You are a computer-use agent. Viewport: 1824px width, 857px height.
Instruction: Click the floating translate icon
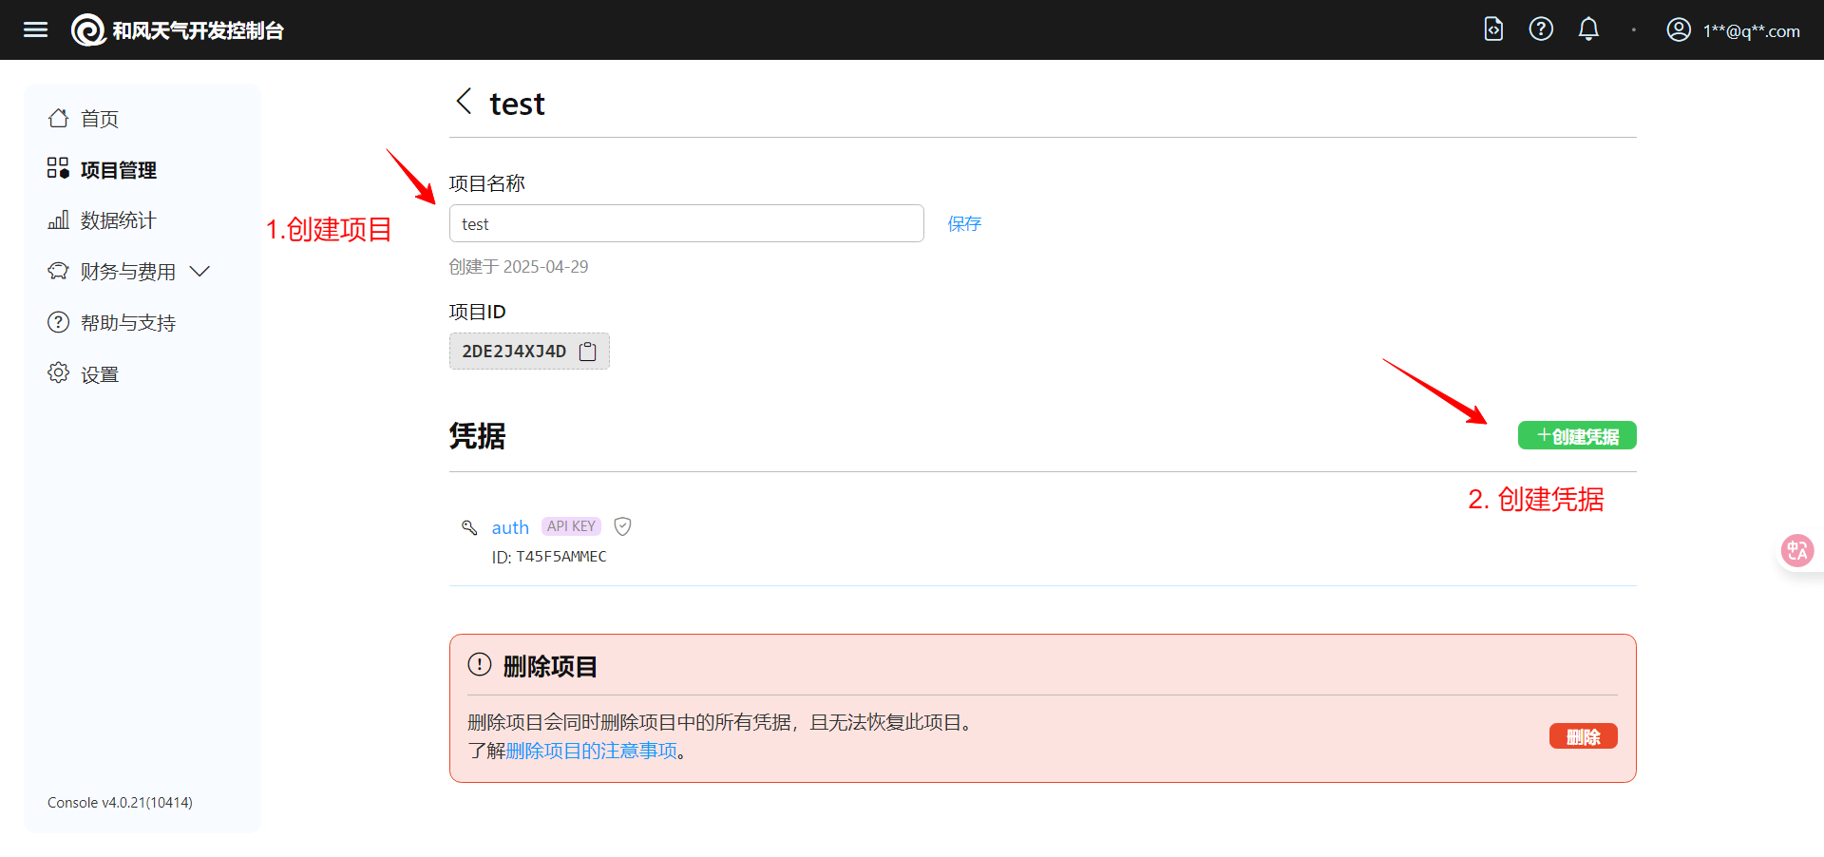[x=1796, y=550]
